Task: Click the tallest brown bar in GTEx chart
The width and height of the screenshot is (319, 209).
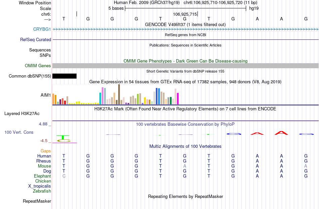Action: 119,94
